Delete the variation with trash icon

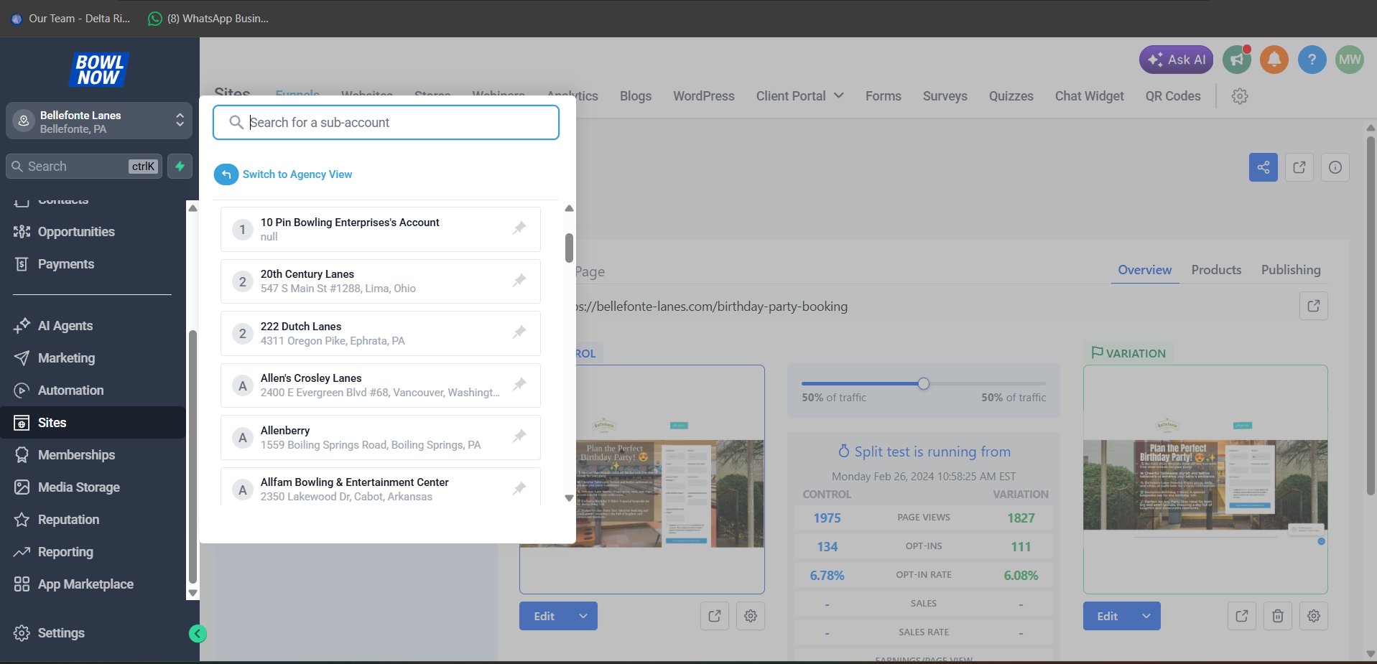(x=1278, y=616)
